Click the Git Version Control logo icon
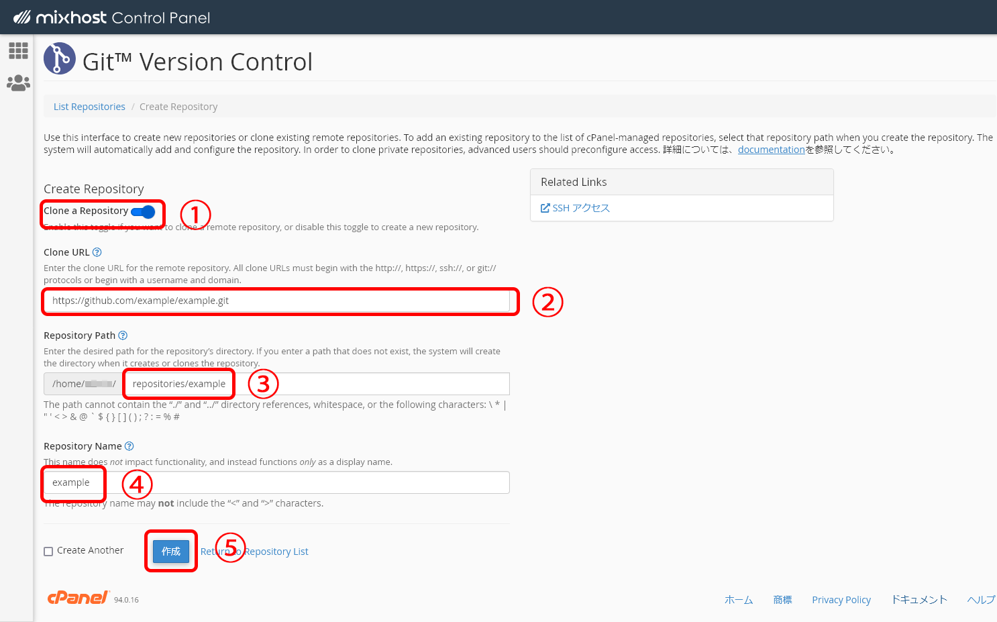Viewport: 997px width, 622px height. [60, 59]
